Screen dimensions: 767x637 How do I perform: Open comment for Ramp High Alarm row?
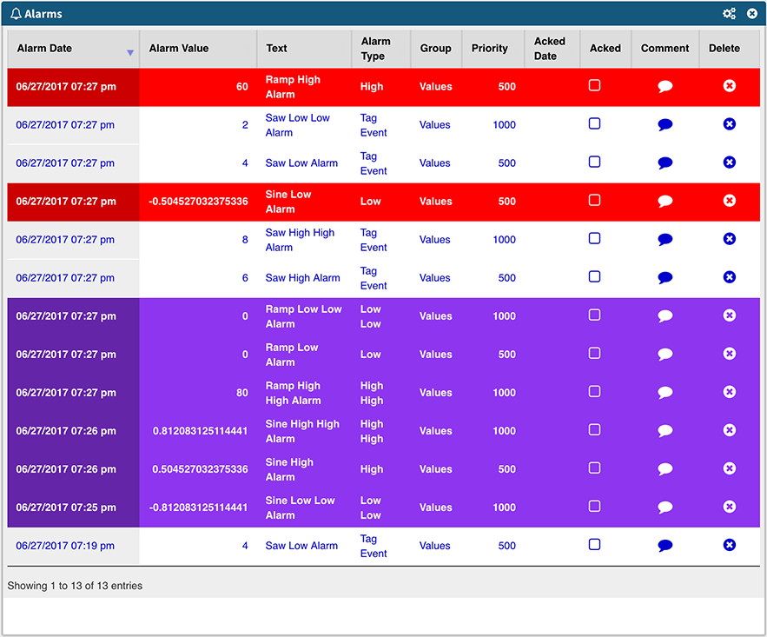(x=665, y=86)
